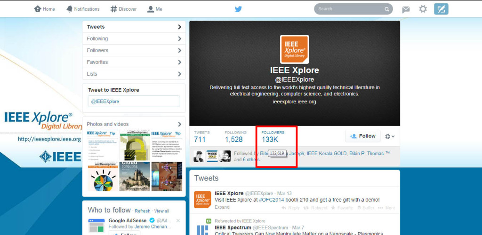This screenshot has width=482, height=235.
Task: Click the green retweeted-by icon
Action: coord(209,221)
